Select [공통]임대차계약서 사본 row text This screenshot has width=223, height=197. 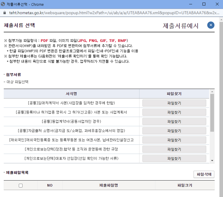click(x=71, y=103)
